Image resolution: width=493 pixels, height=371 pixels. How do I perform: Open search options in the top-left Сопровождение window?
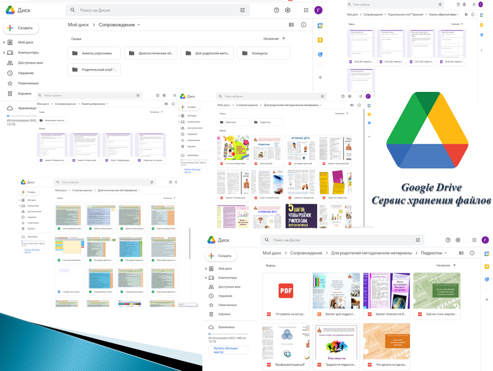[x=242, y=10]
